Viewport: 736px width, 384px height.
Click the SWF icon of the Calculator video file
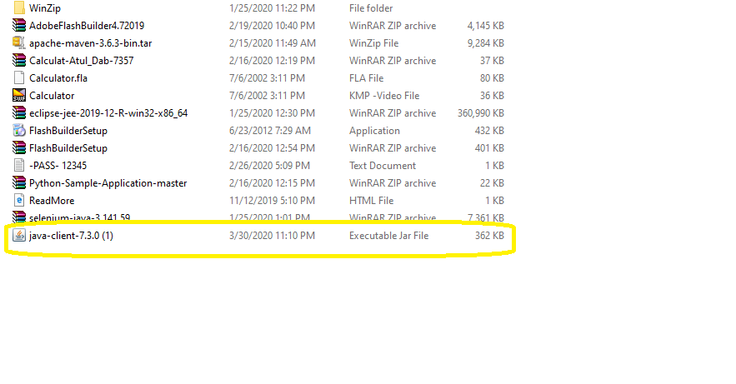pyautogui.click(x=19, y=95)
